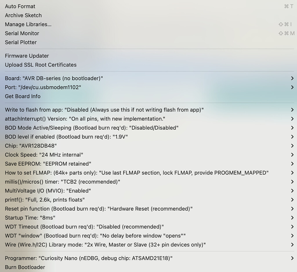
Task: Run Auto Format on the sketch
Action: pyautogui.click(x=148, y=6)
